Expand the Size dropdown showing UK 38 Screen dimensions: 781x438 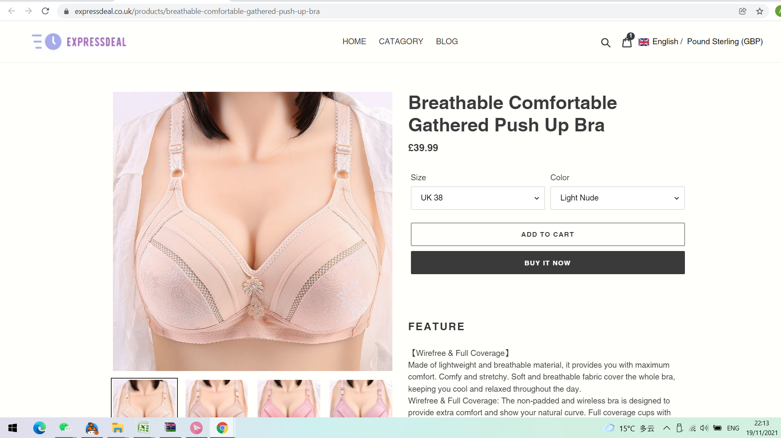[x=478, y=198]
